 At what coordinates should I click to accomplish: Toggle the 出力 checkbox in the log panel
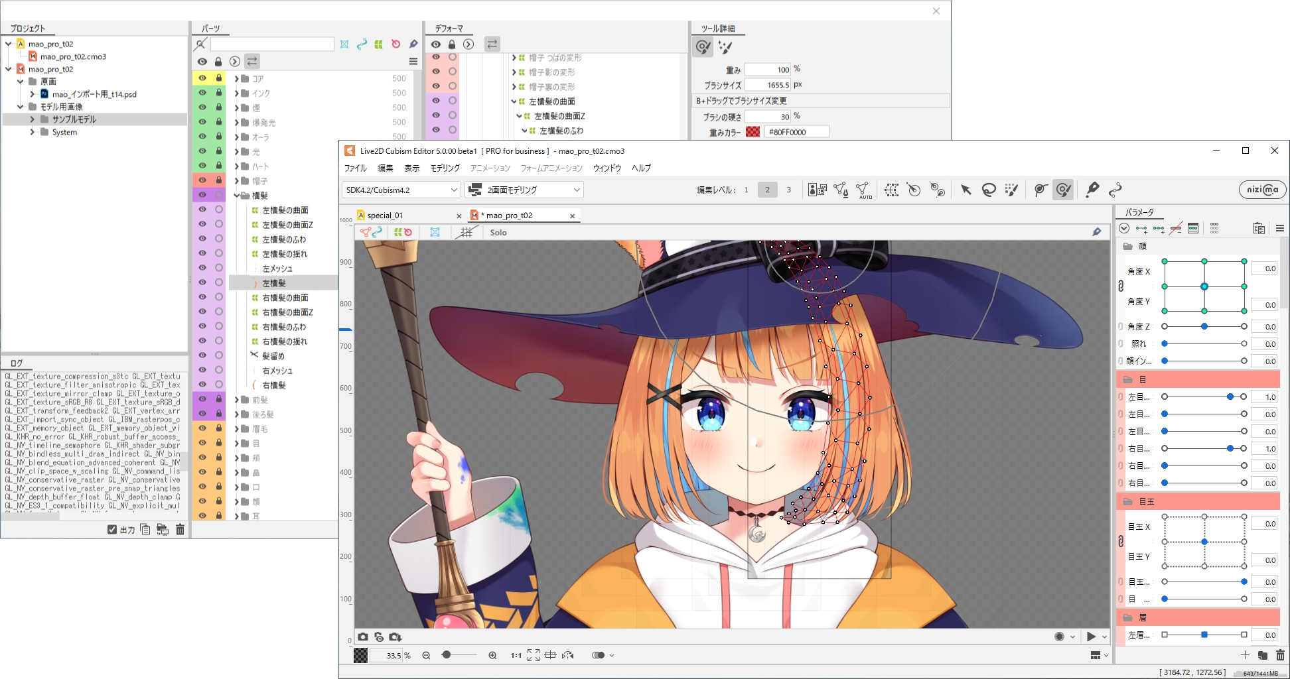pyautogui.click(x=111, y=529)
